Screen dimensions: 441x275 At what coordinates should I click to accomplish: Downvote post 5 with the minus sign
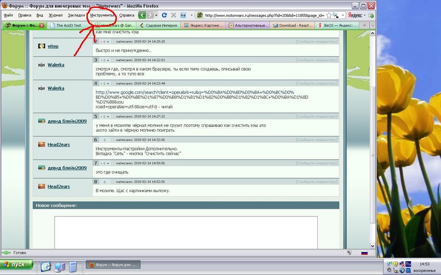click(x=101, y=116)
